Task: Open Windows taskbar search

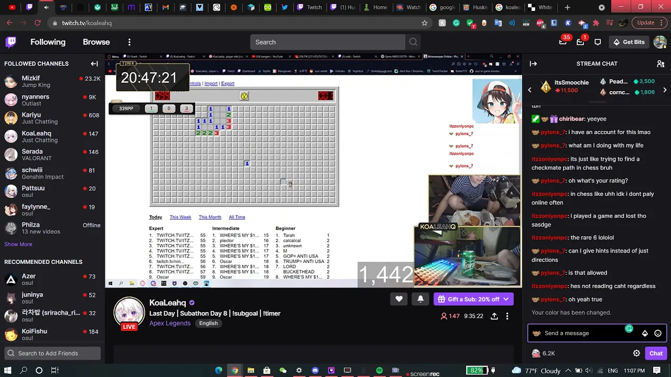Action: [24, 370]
